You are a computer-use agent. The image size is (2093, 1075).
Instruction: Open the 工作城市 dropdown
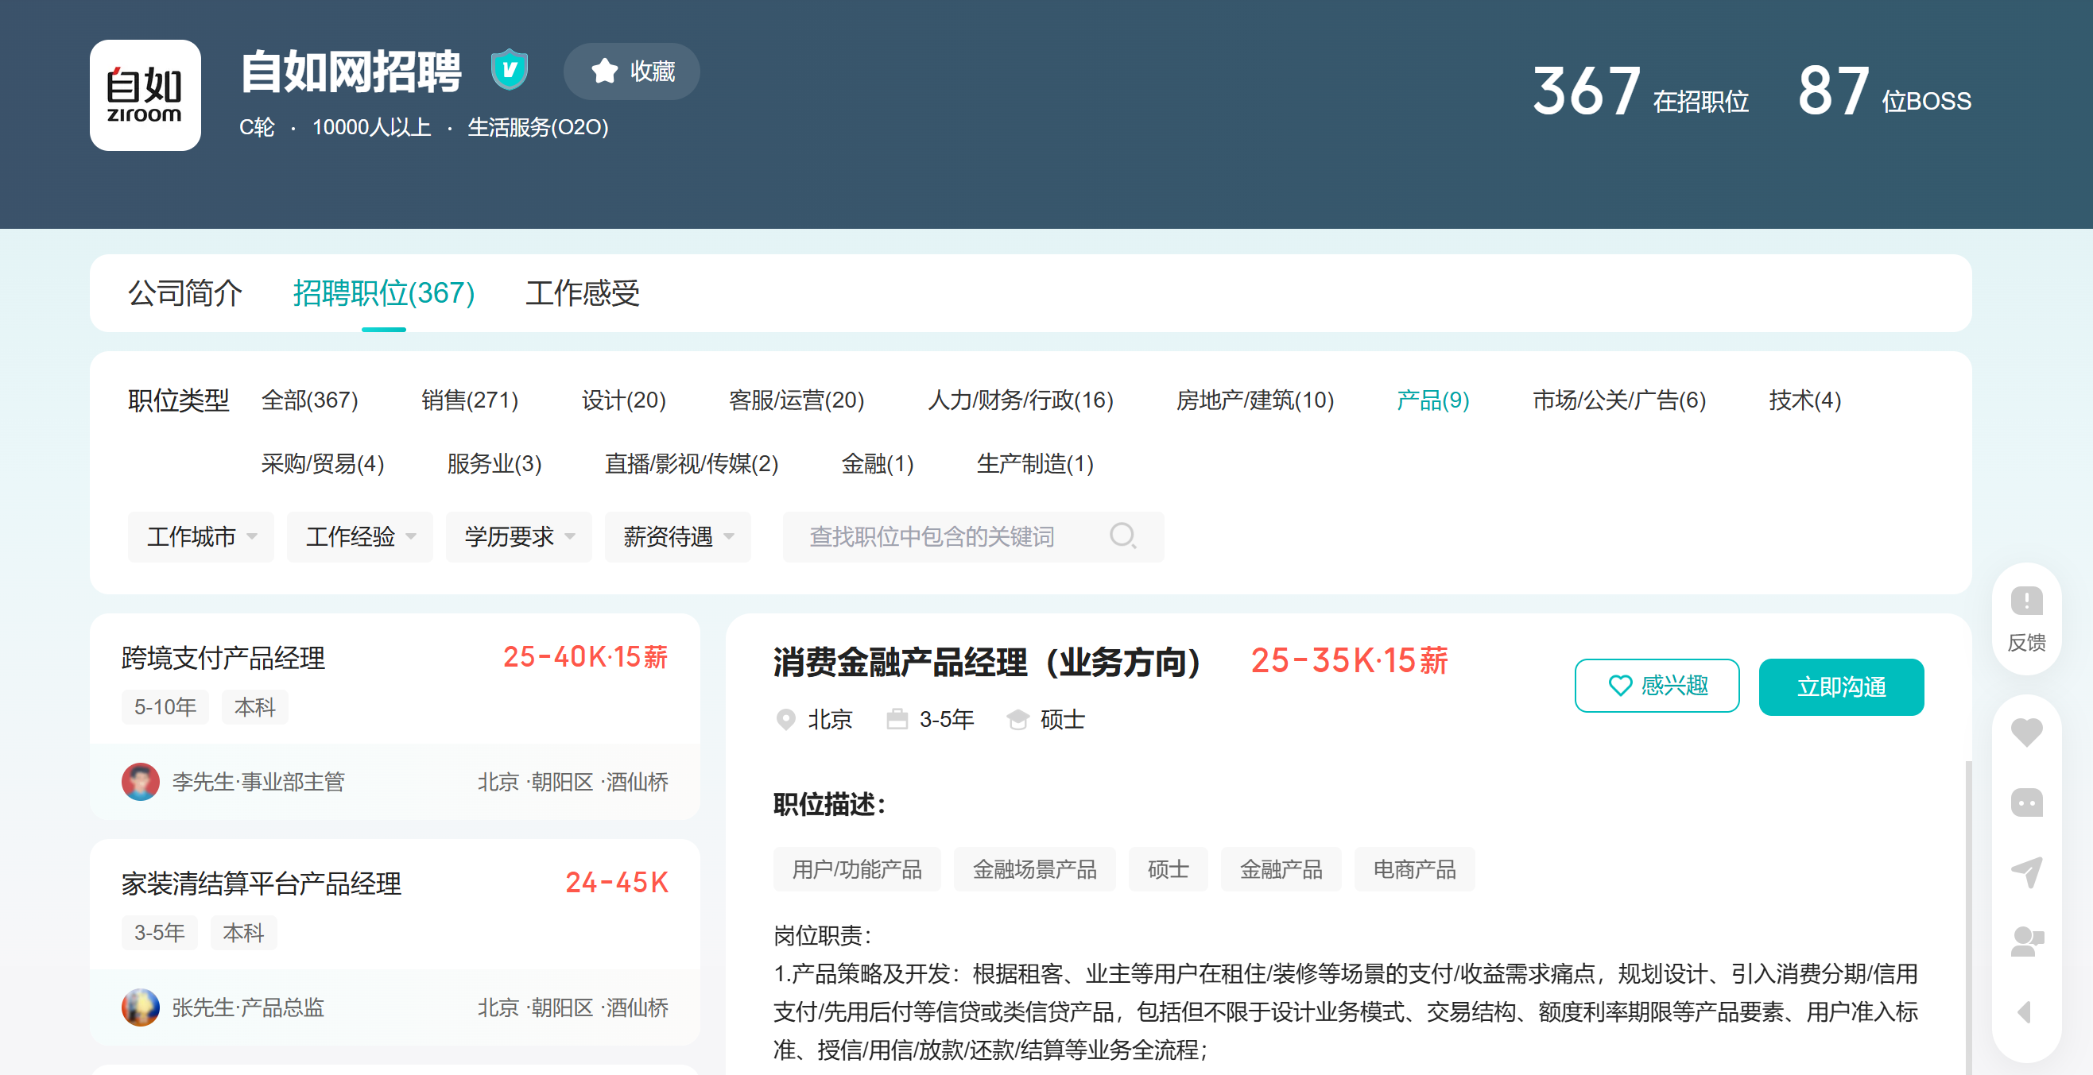200,536
